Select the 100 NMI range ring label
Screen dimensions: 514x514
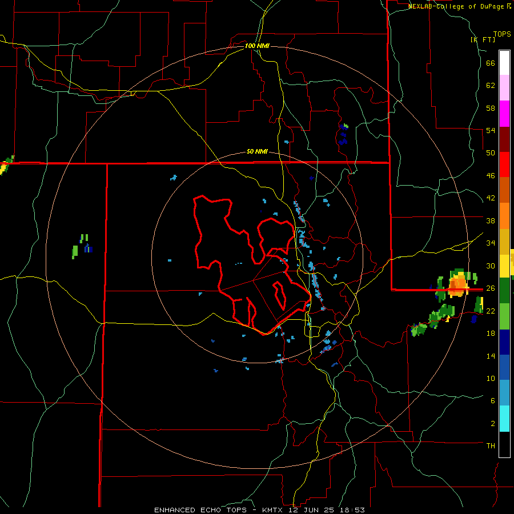pyautogui.click(x=257, y=46)
